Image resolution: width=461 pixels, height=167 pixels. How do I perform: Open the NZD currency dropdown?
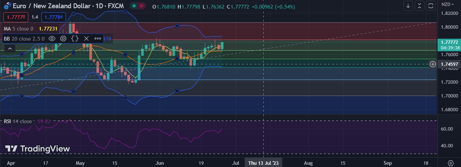[447, 4]
